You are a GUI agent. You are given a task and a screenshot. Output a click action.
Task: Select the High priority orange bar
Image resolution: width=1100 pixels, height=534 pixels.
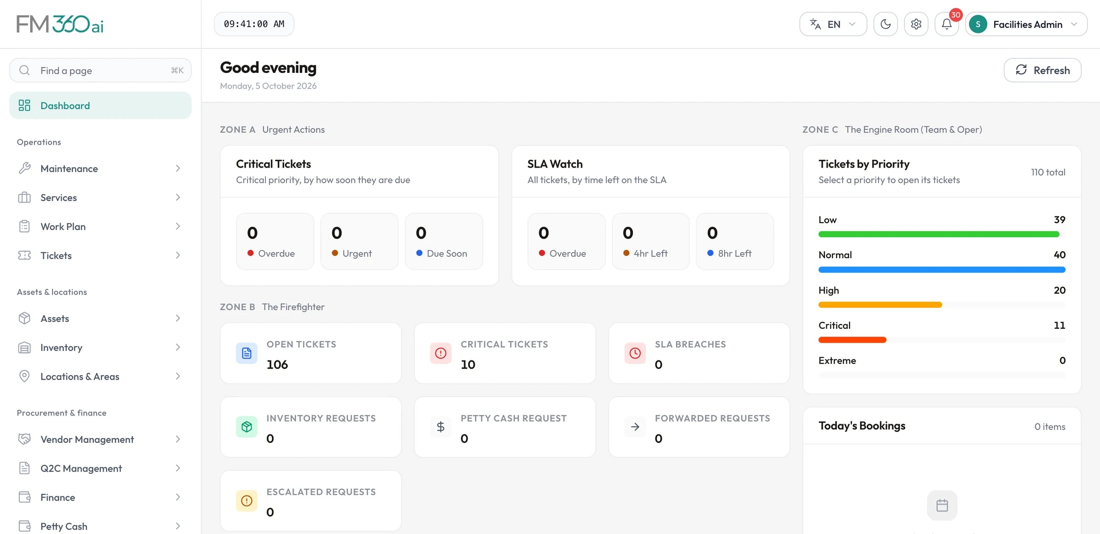click(x=880, y=305)
